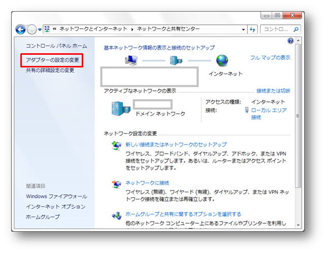Viewport: 326px width, 253px height.
Task: Close the Network and Sharing Center window
Action: 292,16
